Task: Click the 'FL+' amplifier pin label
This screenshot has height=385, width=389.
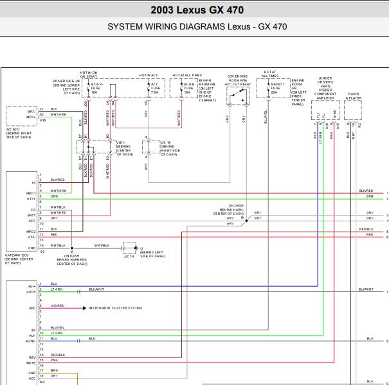Action: pyautogui.click(x=318, y=115)
